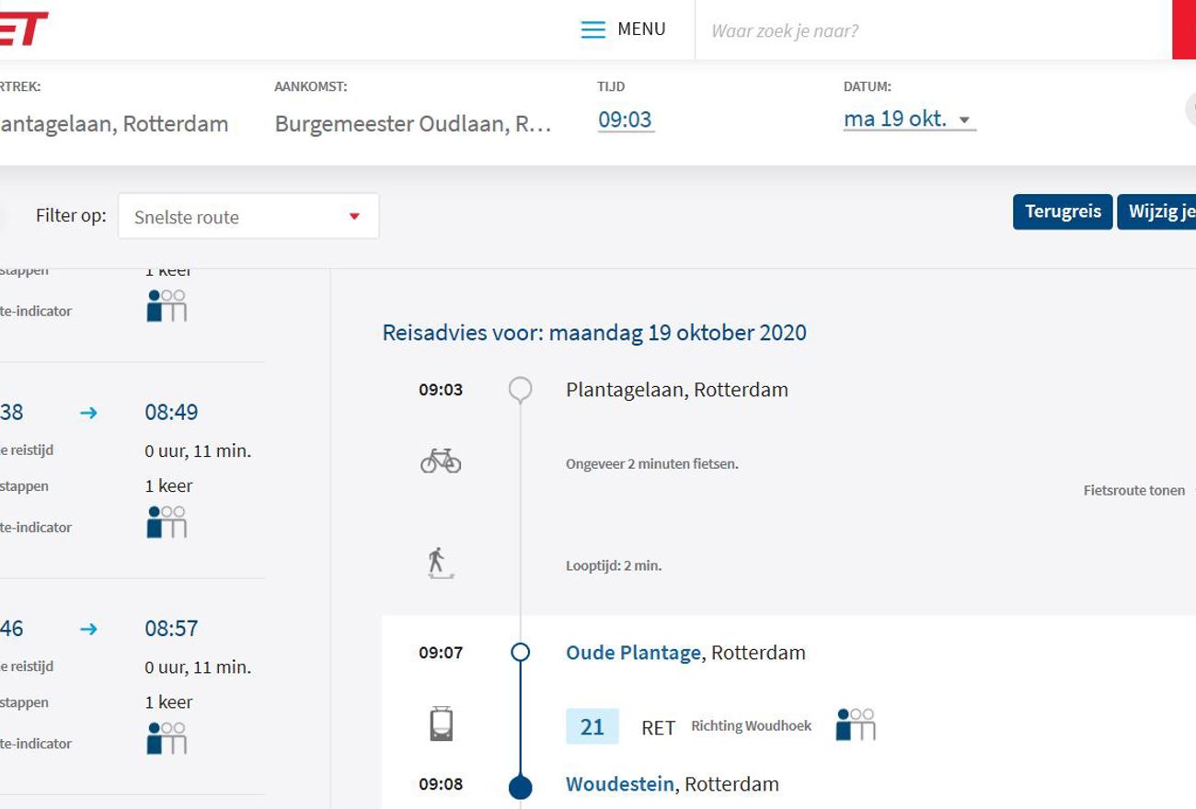The height and width of the screenshot is (809, 1196).
Task: Click crowd indicator icon for 08:49 trip
Action: coord(167,522)
